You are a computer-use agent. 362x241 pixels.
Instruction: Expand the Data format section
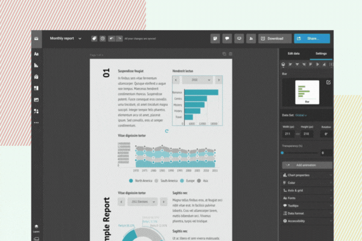(x=307, y=213)
